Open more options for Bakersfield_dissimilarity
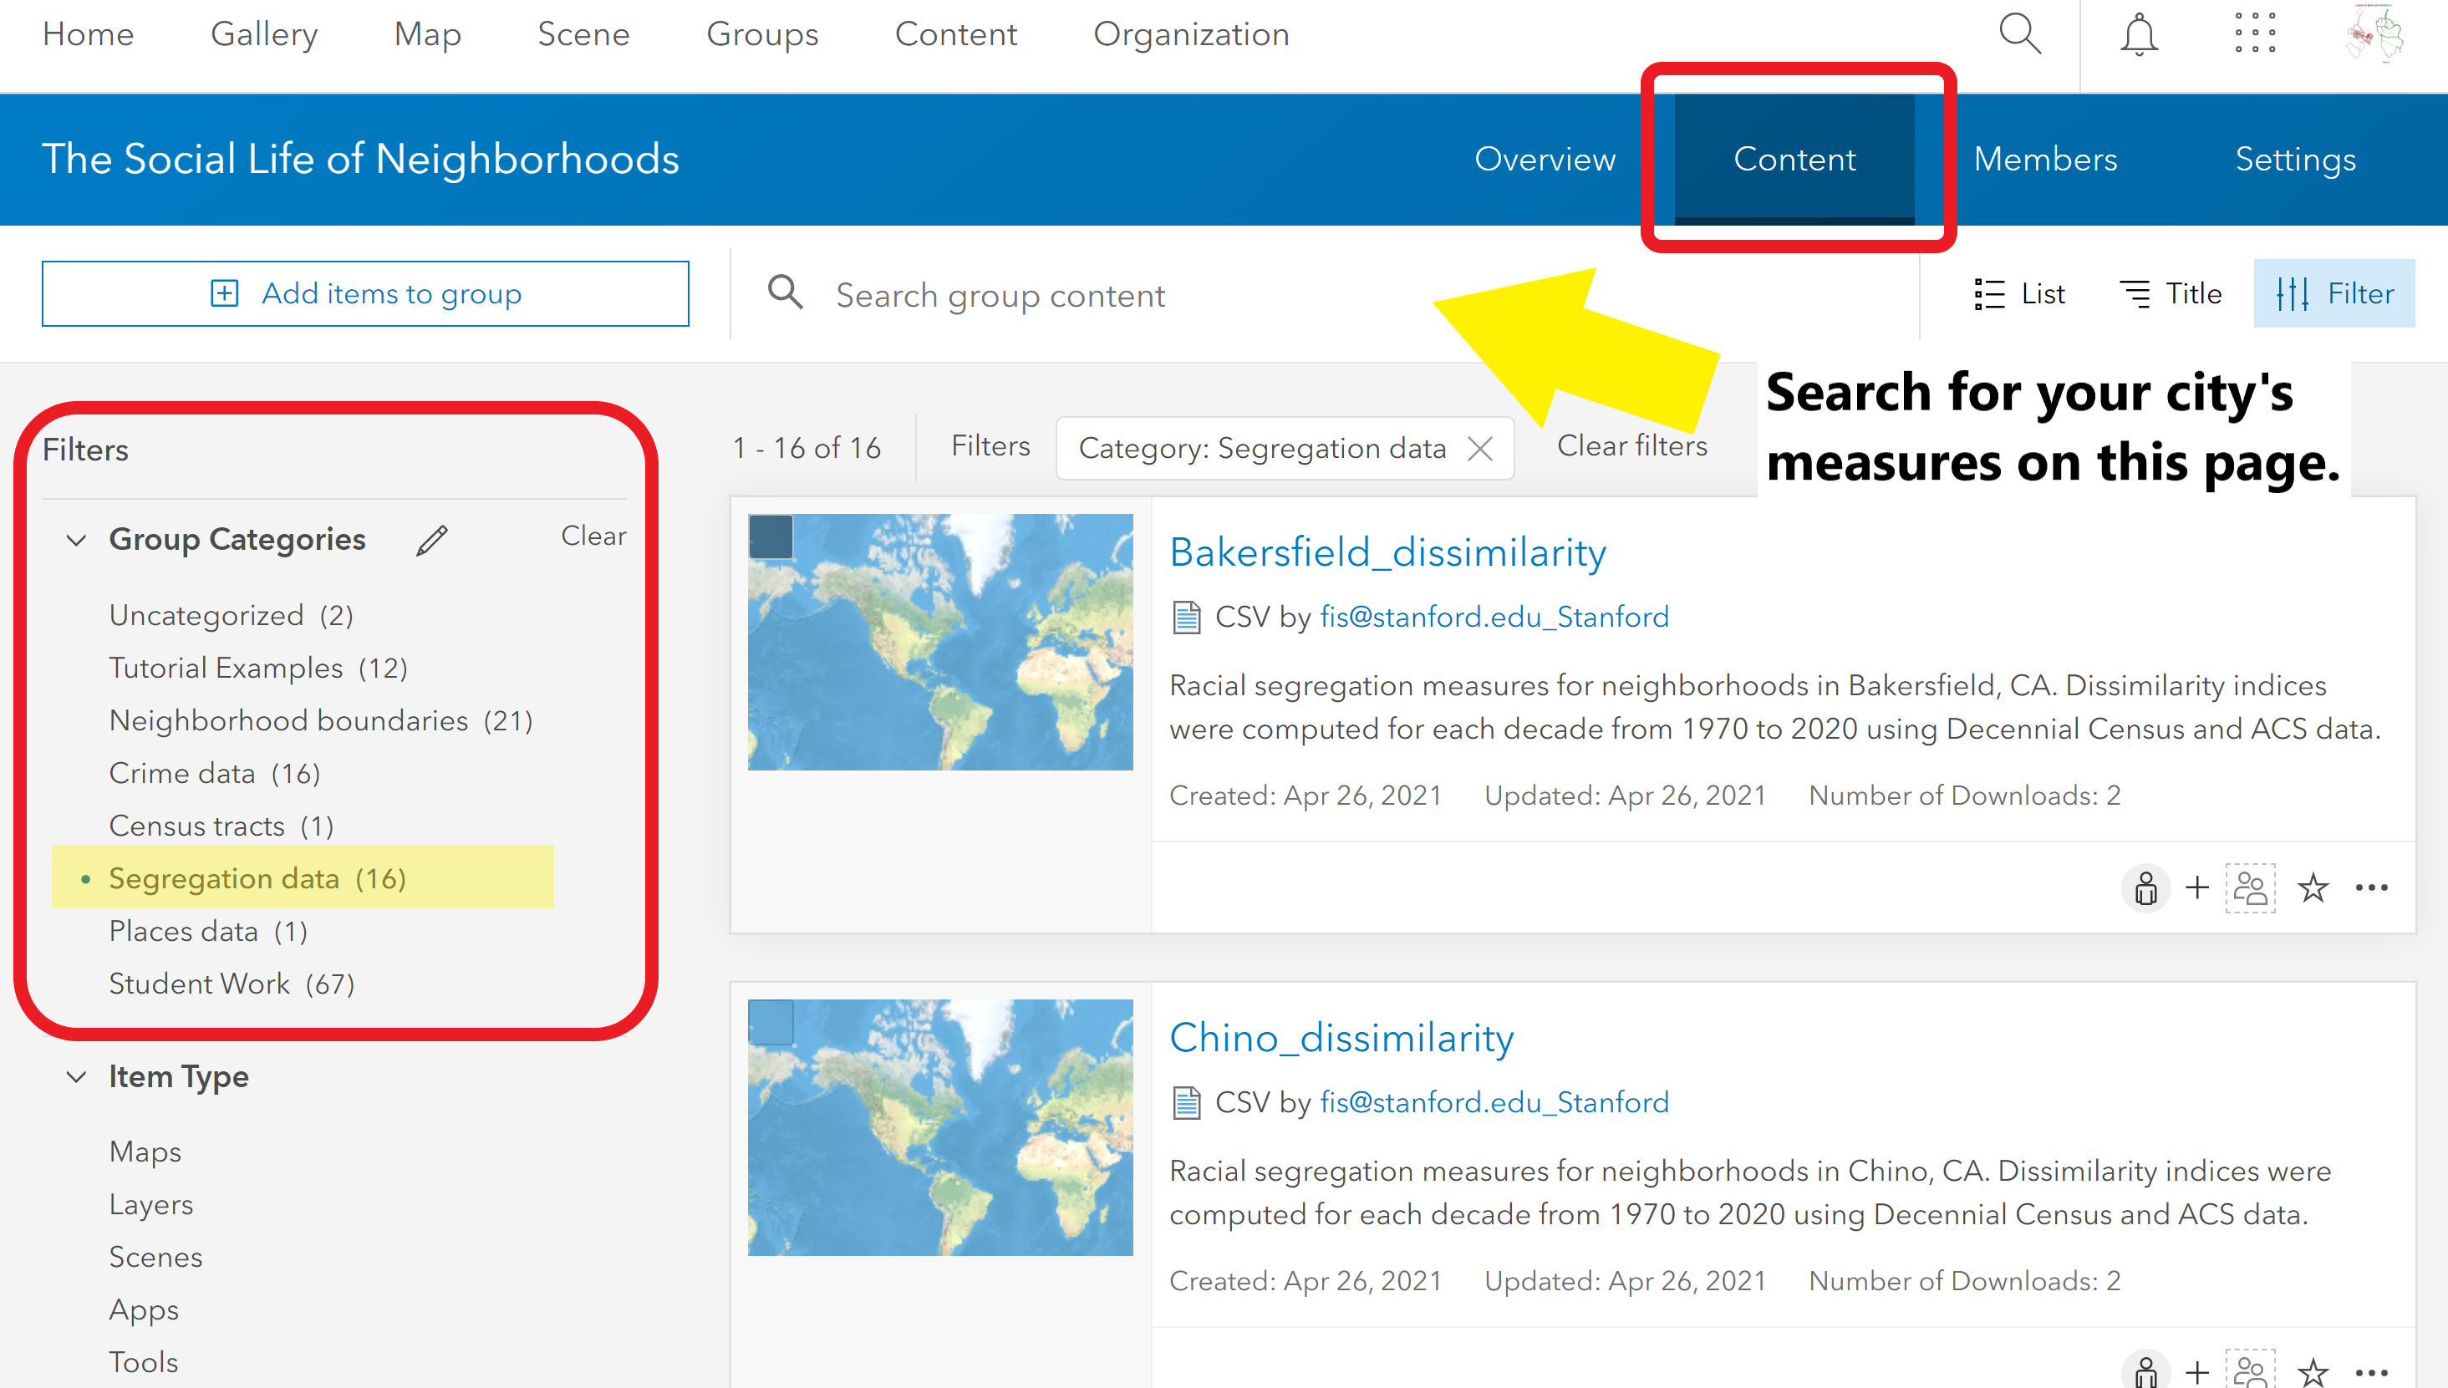 (x=2371, y=887)
